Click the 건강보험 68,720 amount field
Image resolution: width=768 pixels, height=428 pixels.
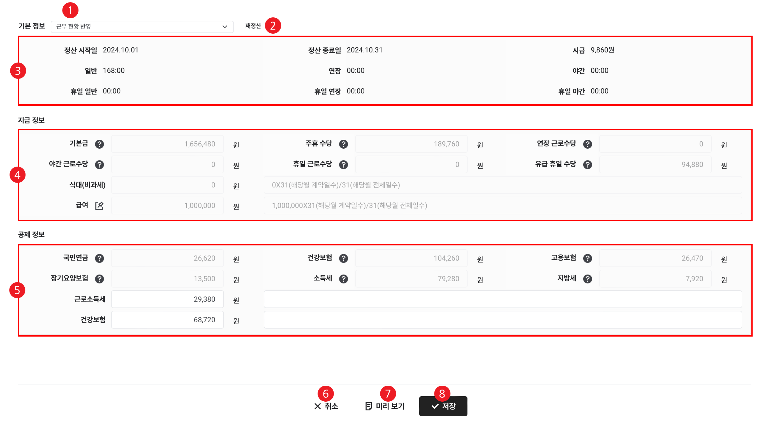(x=167, y=320)
